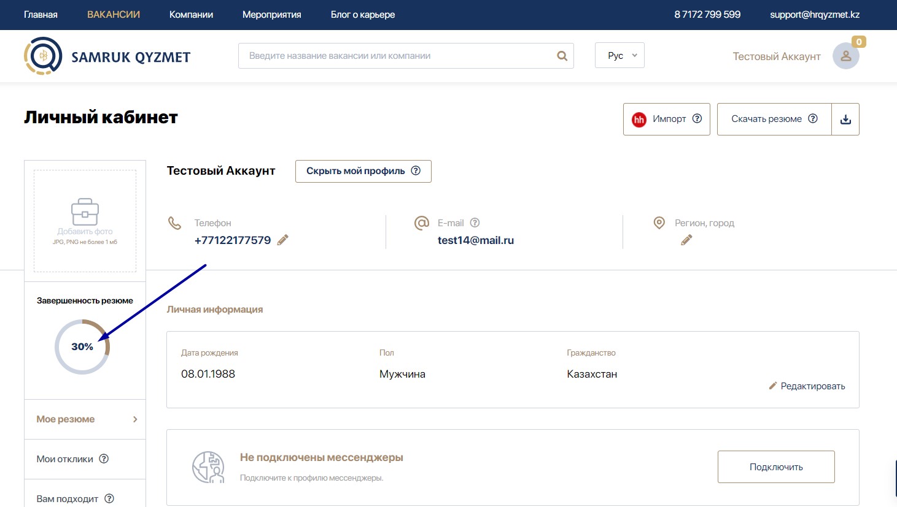Click support@hrqyzmet.kz email link

pos(815,15)
